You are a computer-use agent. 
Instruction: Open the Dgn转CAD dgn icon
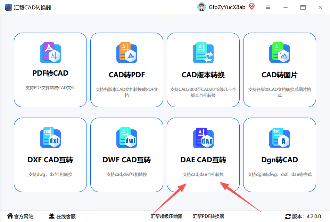tap(280, 138)
